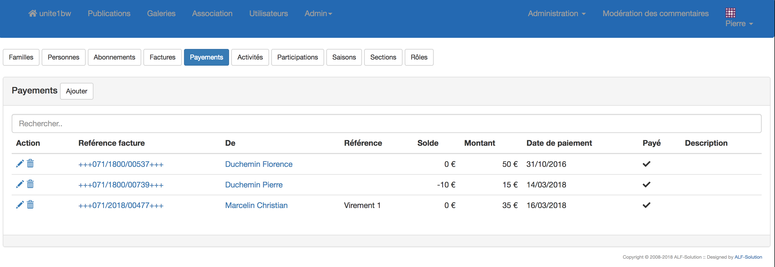Open the Administration dropdown
Viewport: 775px width, 267px height.
pos(557,14)
